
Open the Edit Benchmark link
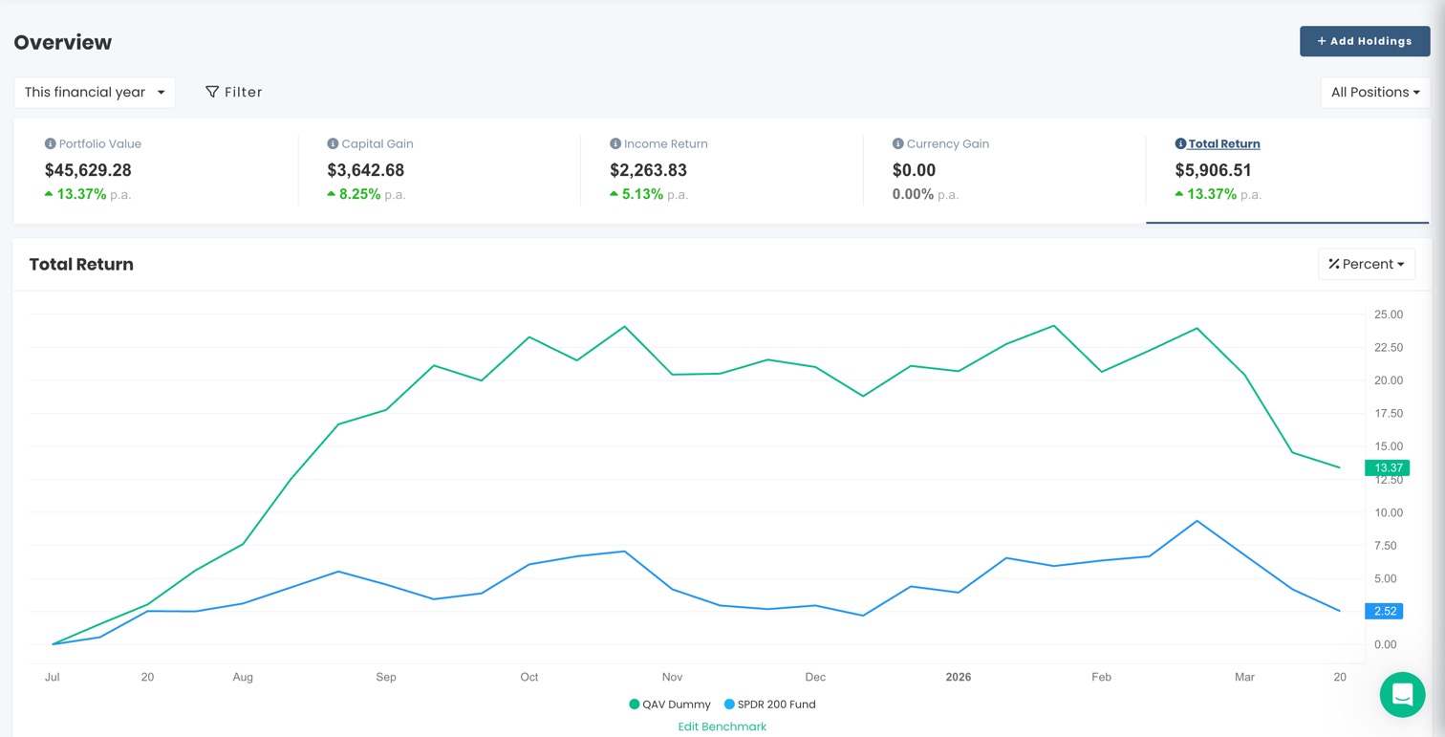[722, 726]
